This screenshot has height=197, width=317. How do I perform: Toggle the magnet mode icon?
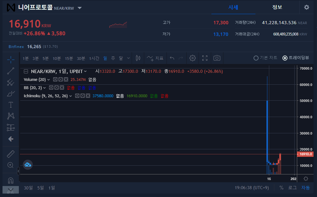point(10,180)
